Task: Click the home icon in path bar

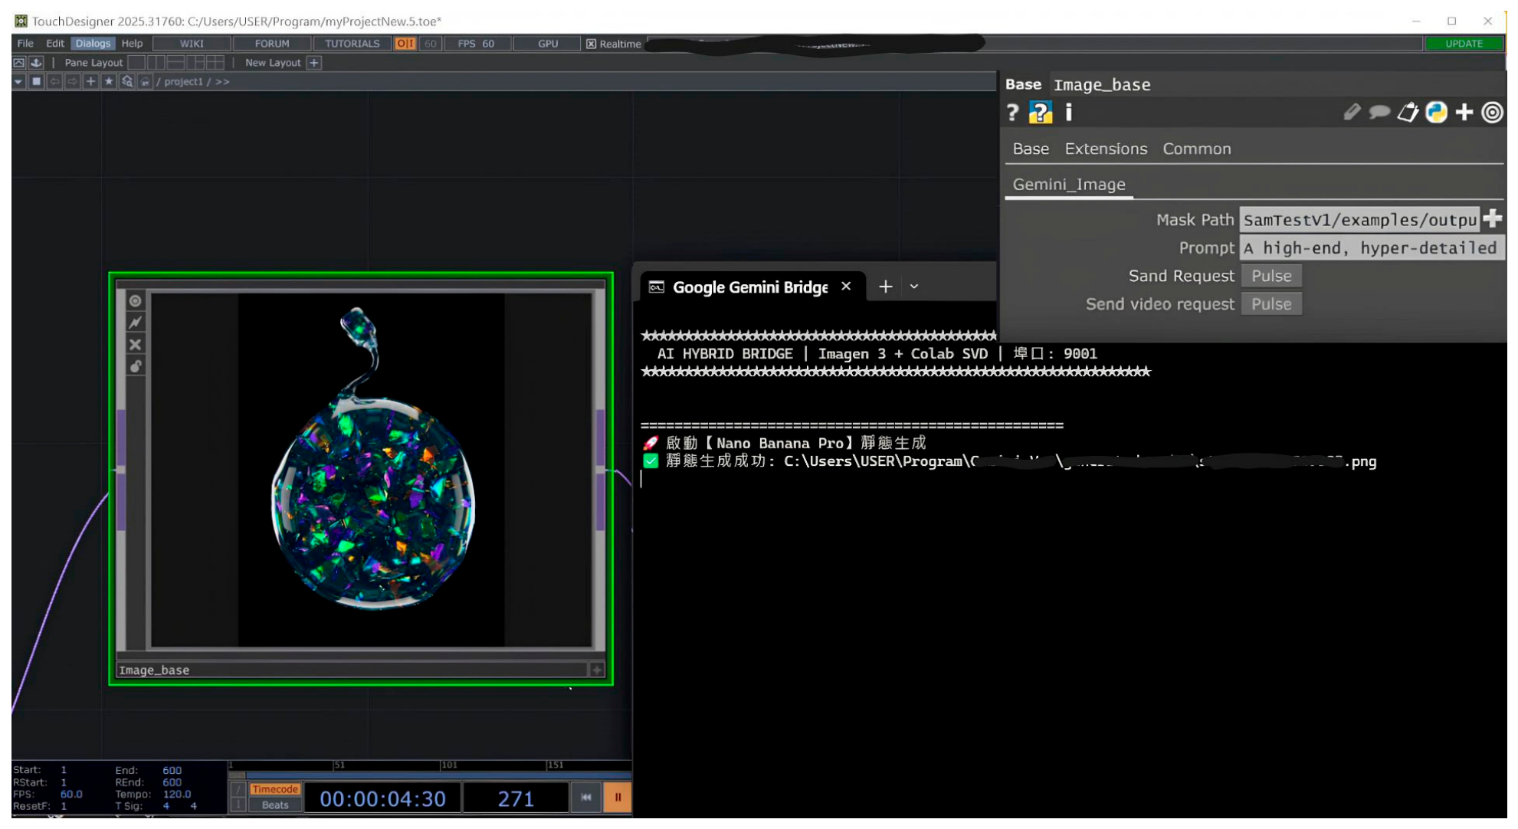Action: click(x=145, y=81)
